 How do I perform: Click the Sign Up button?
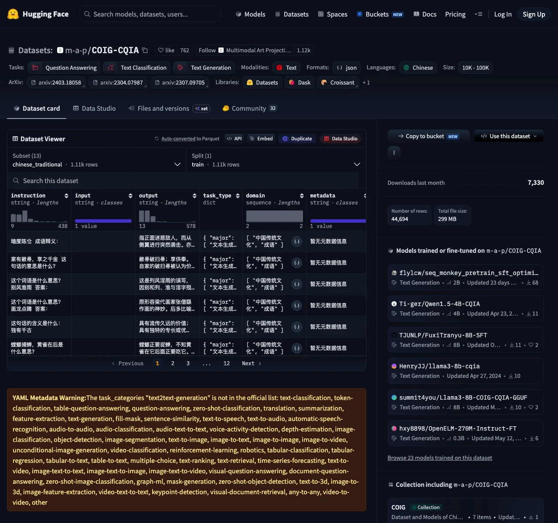[534, 14]
